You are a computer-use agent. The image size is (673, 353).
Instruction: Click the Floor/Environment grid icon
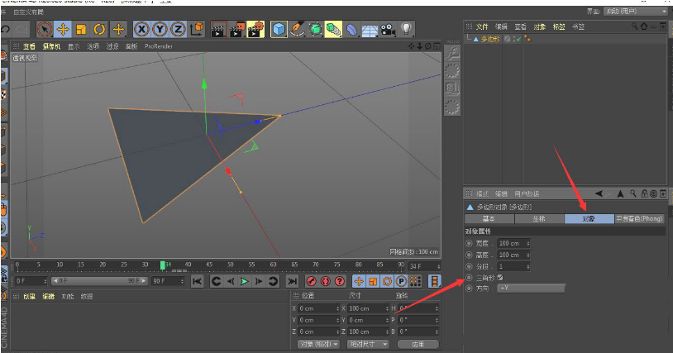tap(370, 29)
